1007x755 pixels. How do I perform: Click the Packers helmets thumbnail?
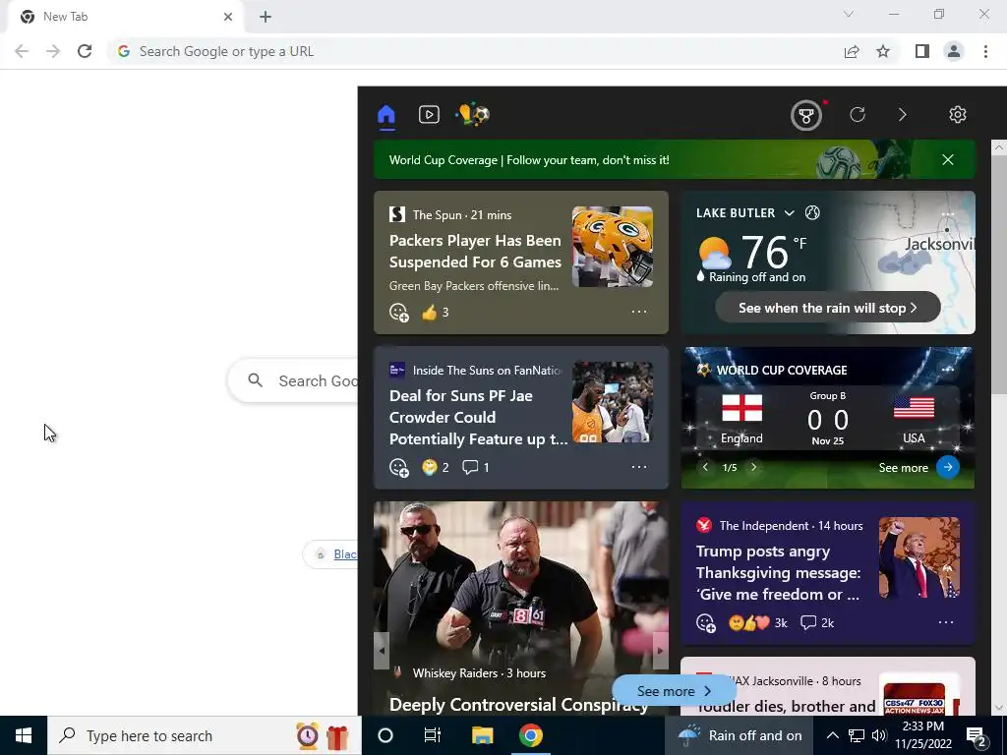point(613,247)
